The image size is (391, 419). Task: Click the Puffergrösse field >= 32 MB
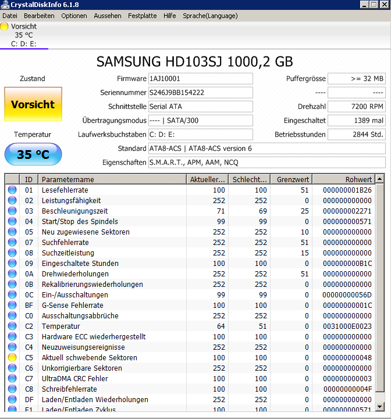click(357, 79)
